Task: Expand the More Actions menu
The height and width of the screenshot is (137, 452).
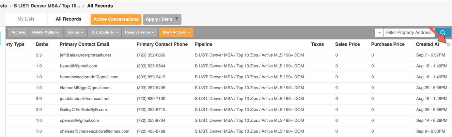Action: click(x=176, y=33)
